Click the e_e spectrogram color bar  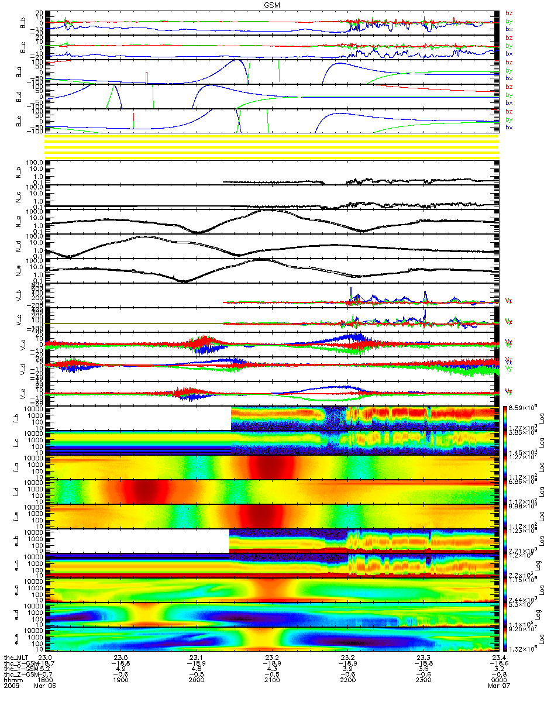(506, 638)
